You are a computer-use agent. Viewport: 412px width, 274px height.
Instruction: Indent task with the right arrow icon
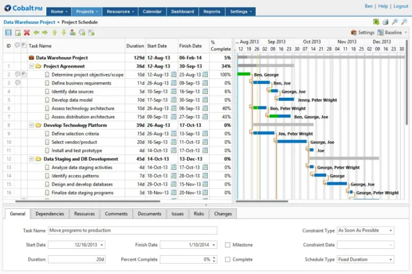45,33
